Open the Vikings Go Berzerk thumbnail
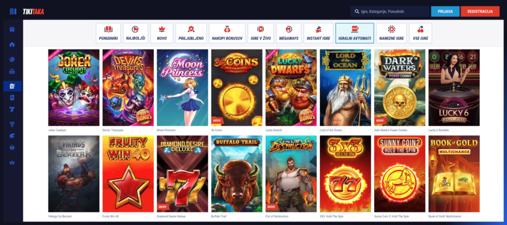 74,174
